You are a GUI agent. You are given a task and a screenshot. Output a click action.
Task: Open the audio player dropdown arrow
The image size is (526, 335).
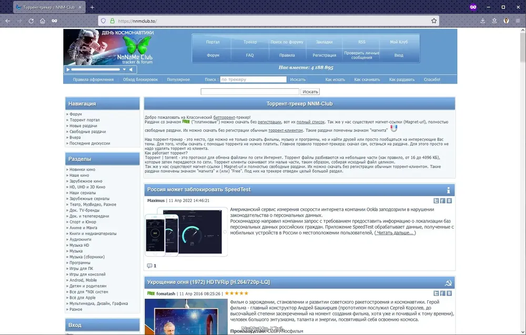(x=124, y=69)
